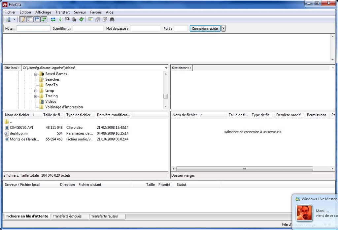Toggle the transfer queue display

pyautogui.click(x=44, y=19)
